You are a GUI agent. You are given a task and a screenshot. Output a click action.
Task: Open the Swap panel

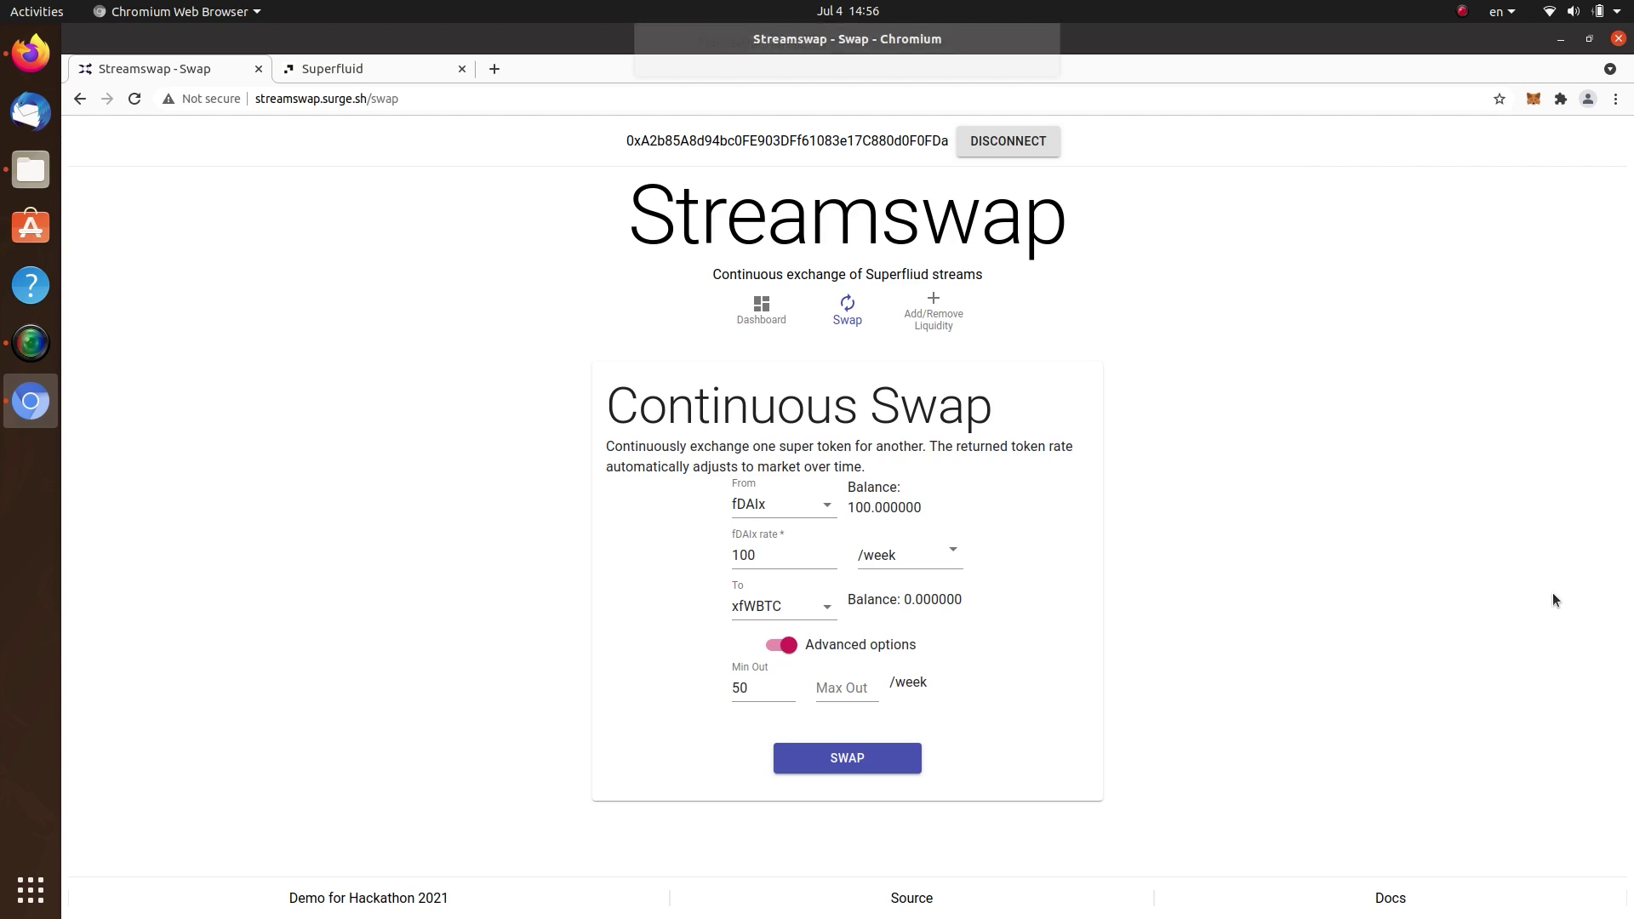tap(848, 310)
